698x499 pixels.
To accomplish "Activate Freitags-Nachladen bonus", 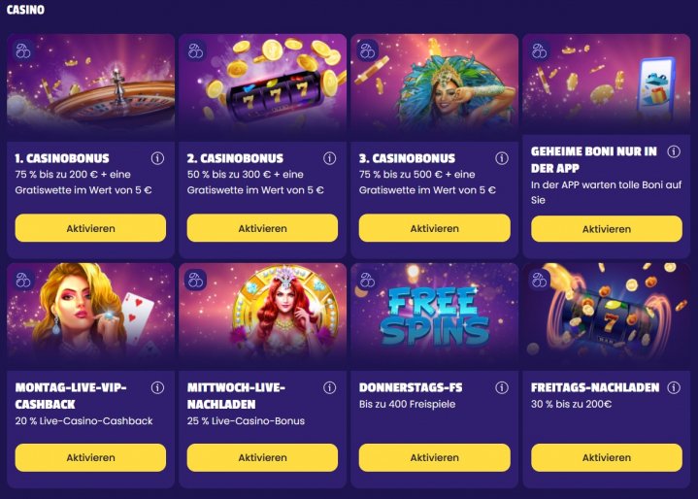I will (x=607, y=457).
